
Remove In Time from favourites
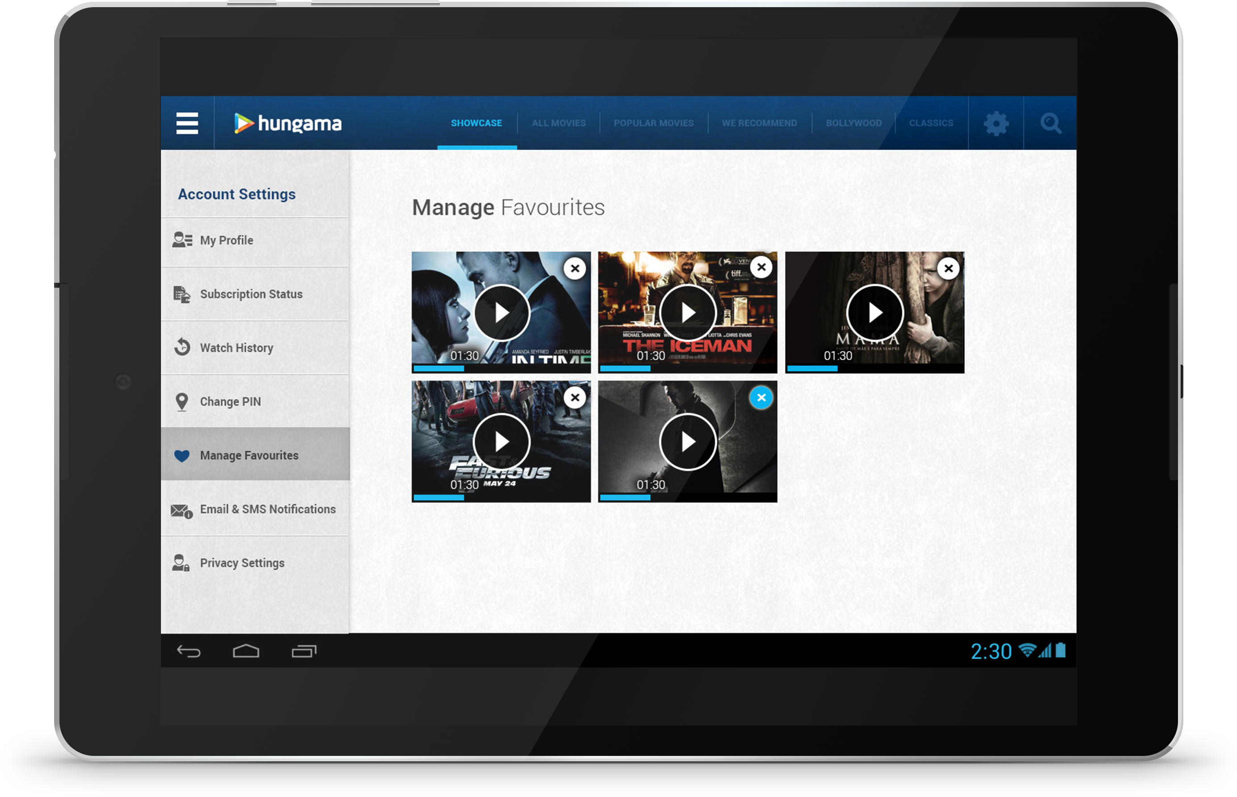click(x=575, y=268)
